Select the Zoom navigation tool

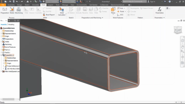pos(182,51)
